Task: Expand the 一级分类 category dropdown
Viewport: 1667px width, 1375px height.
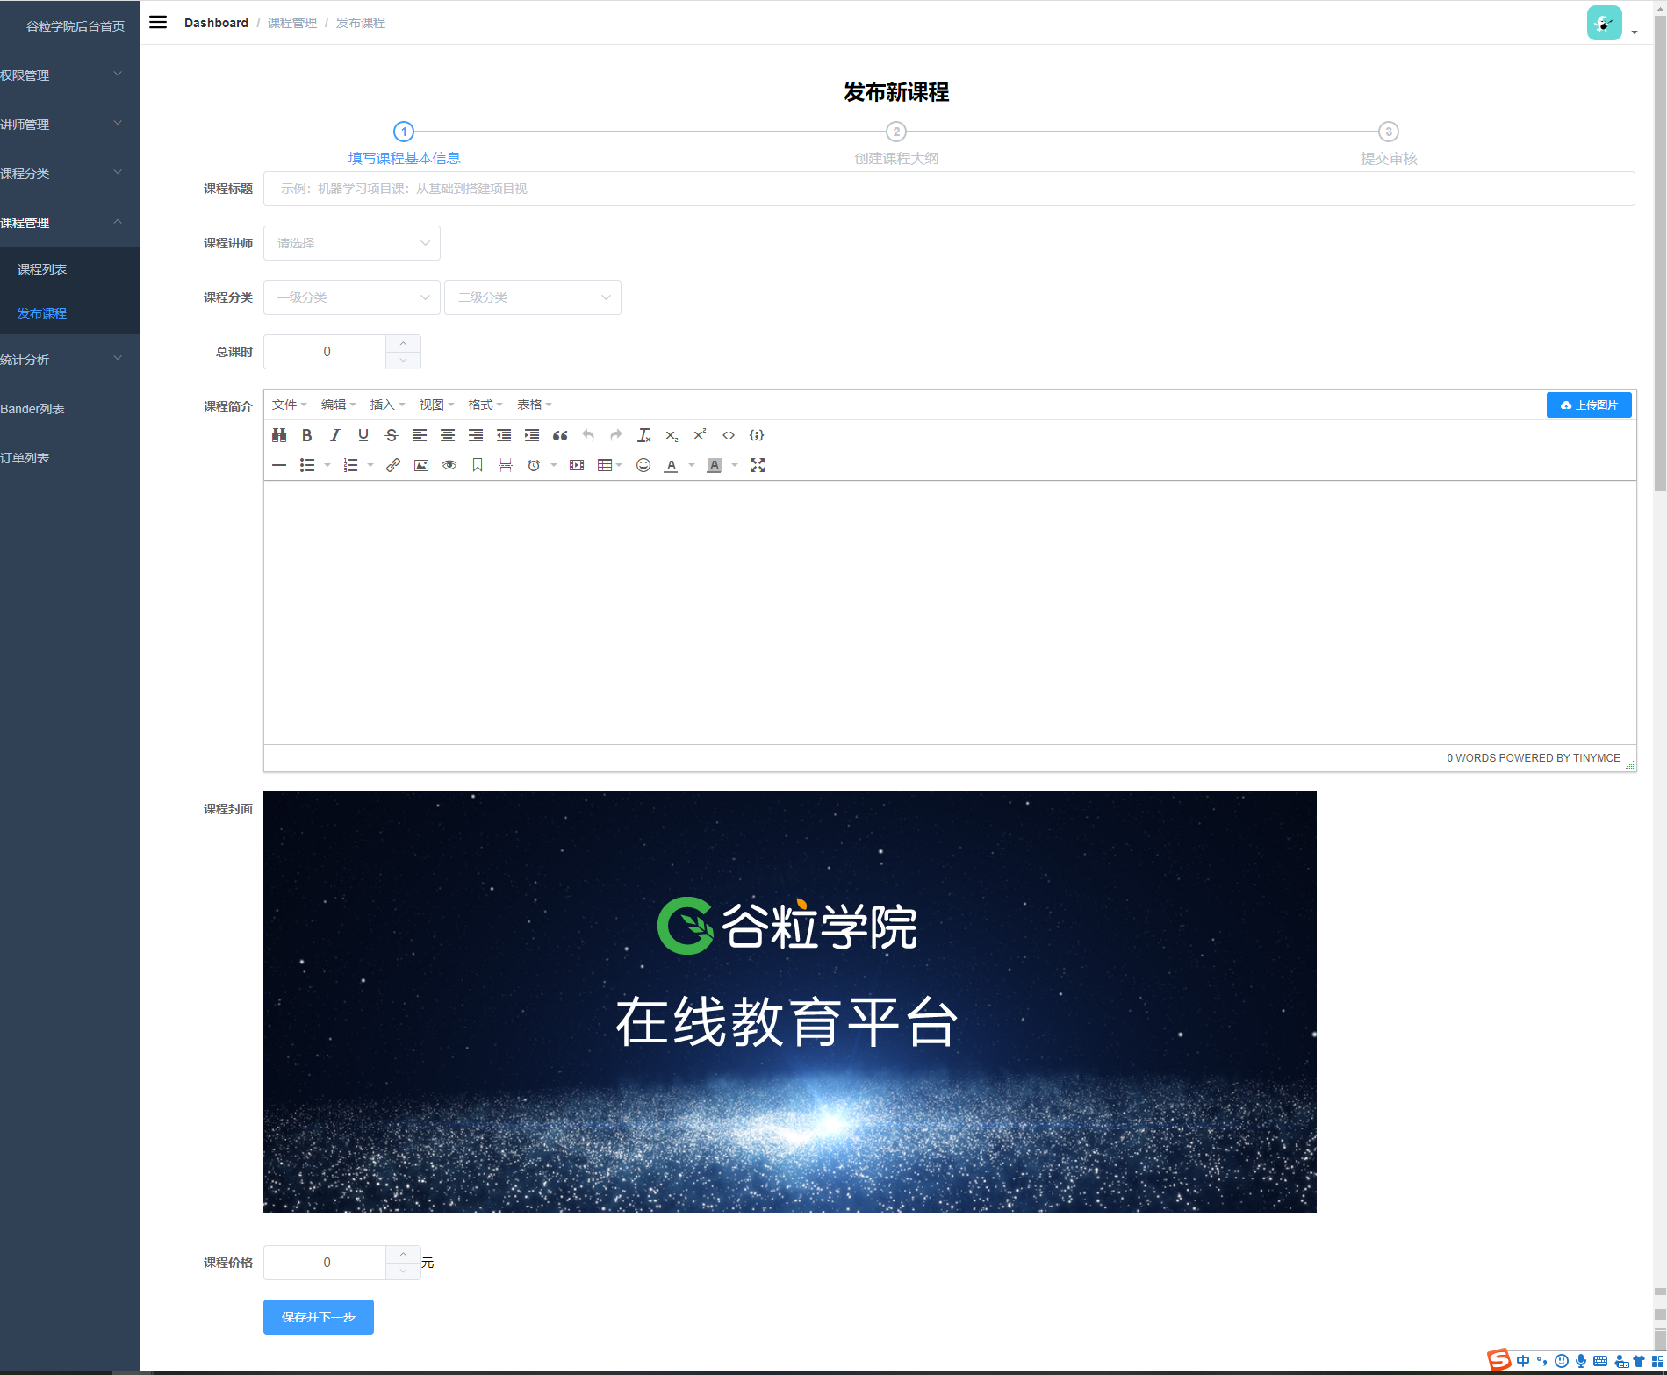Action: (351, 297)
